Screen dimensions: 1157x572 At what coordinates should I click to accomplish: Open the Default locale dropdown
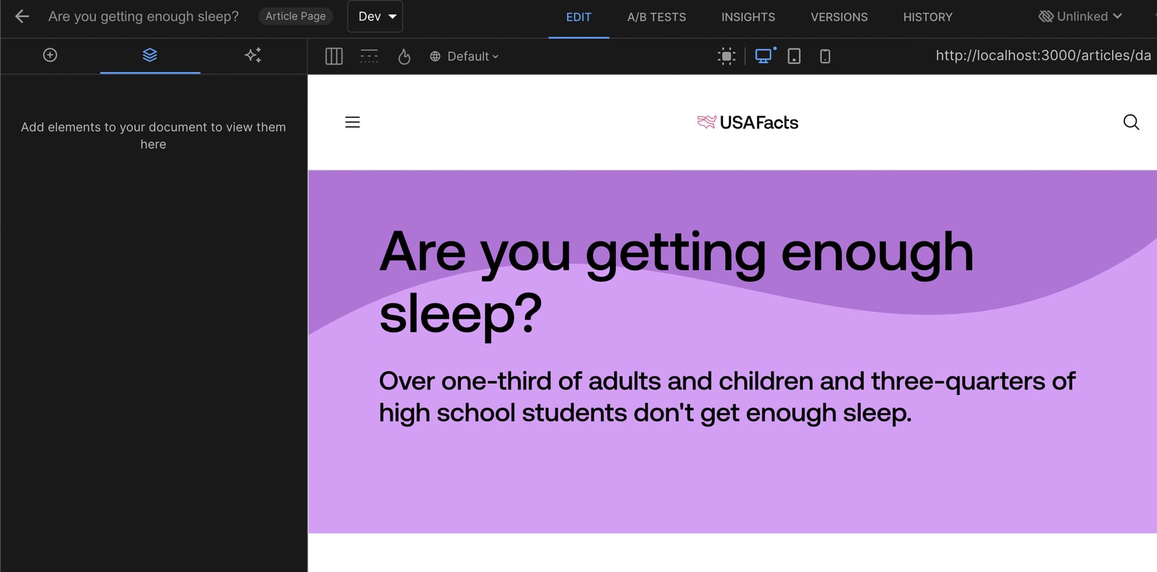[464, 57]
